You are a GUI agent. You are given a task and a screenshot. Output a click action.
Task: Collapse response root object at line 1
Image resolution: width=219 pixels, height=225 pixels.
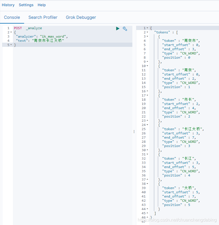pyautogui.click(x=147, y=28)
